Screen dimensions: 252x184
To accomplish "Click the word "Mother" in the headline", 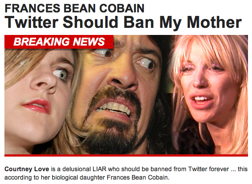I will (x=214, y=22).
